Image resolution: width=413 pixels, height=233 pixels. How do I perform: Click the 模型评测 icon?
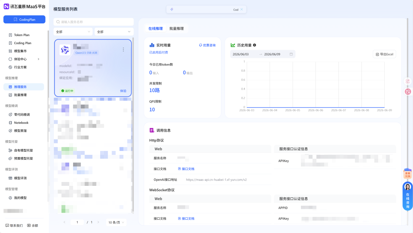pos(10,178)
